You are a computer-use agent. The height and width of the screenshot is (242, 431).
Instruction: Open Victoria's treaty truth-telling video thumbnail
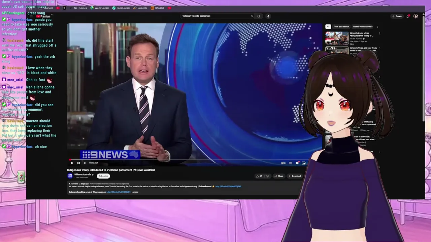click(337, 38)
